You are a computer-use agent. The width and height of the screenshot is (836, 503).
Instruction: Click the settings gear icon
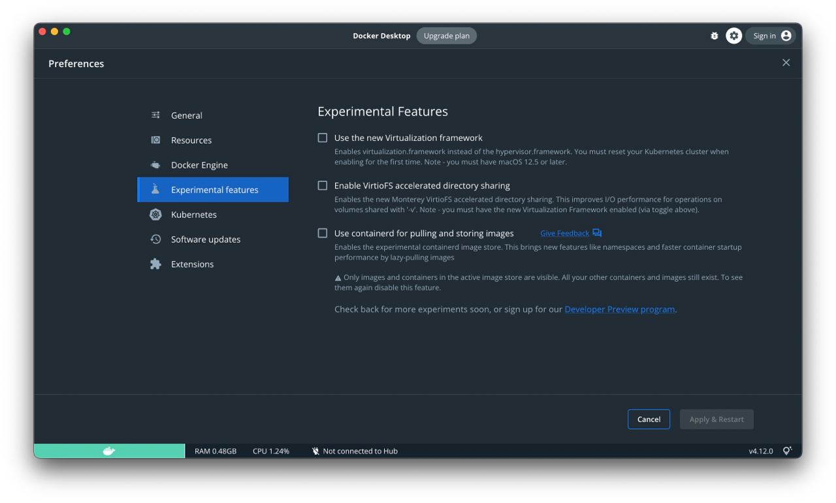pos(734,36)
